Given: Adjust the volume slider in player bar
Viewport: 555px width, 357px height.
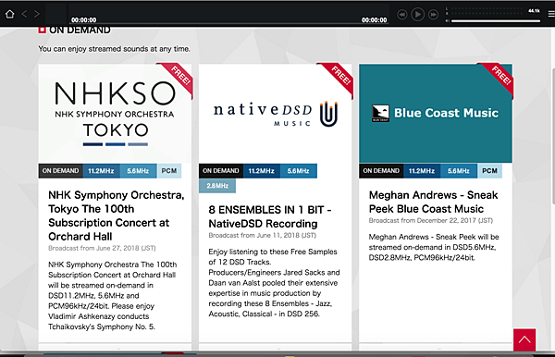Looking at the screenshot, I should [496, 21].
